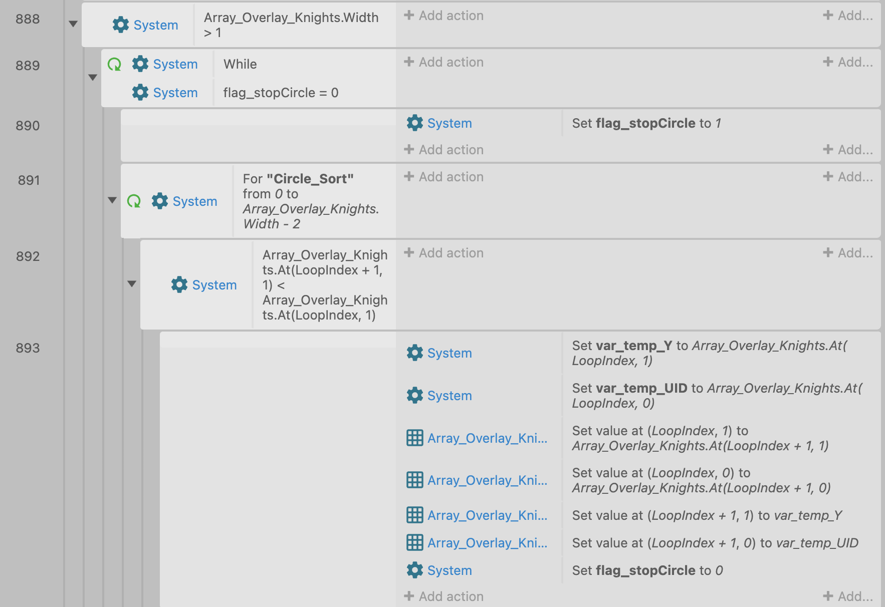This screenshot has height=607, width=885.
Task: Select Array_Overlay_Knights.At comparison condition in 892
Action: pyautogui.click(x=325, y=285)
